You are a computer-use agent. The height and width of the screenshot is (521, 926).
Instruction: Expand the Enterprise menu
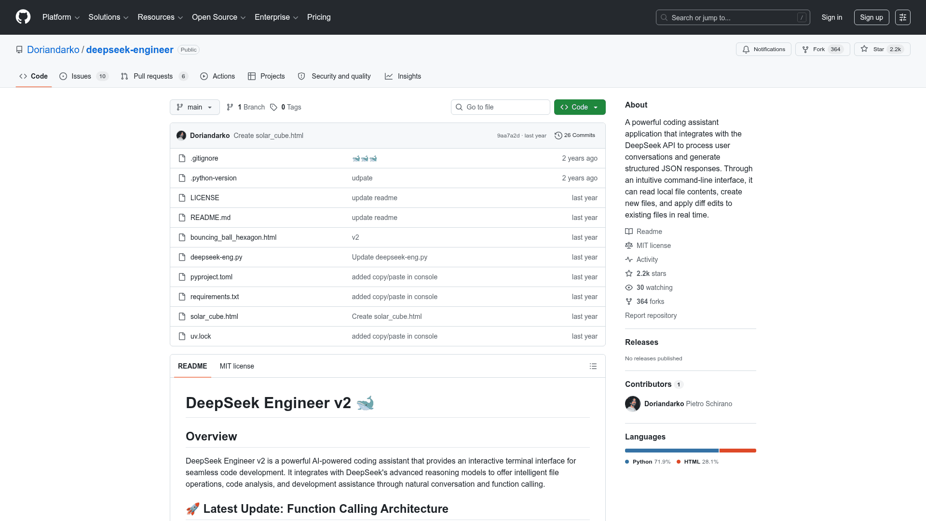click(276, 17)
